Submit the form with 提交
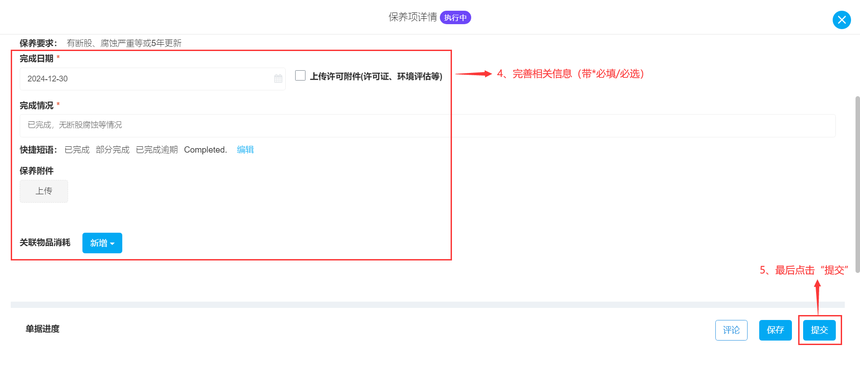860x388 pixels. (819, 330)
